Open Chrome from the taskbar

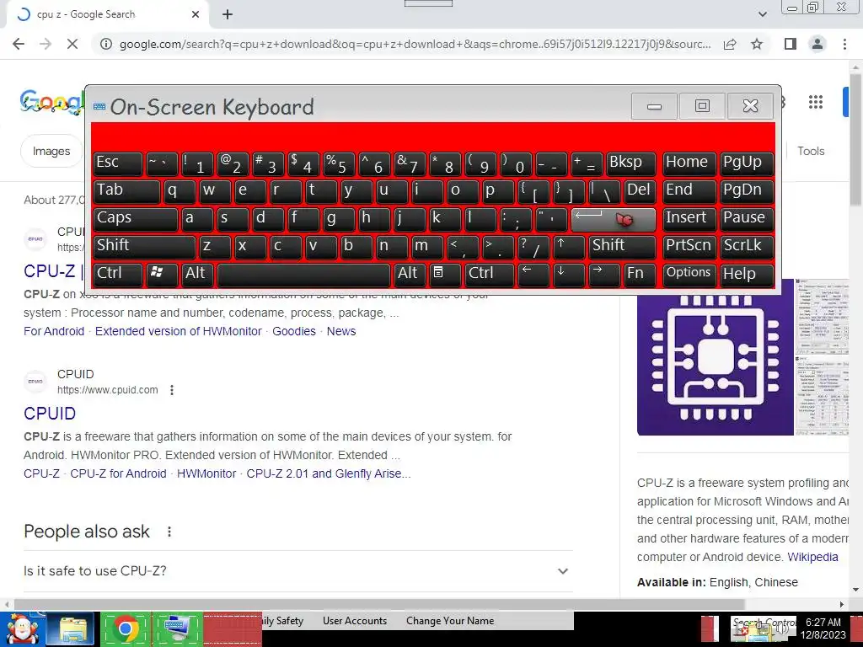point(126,628)
